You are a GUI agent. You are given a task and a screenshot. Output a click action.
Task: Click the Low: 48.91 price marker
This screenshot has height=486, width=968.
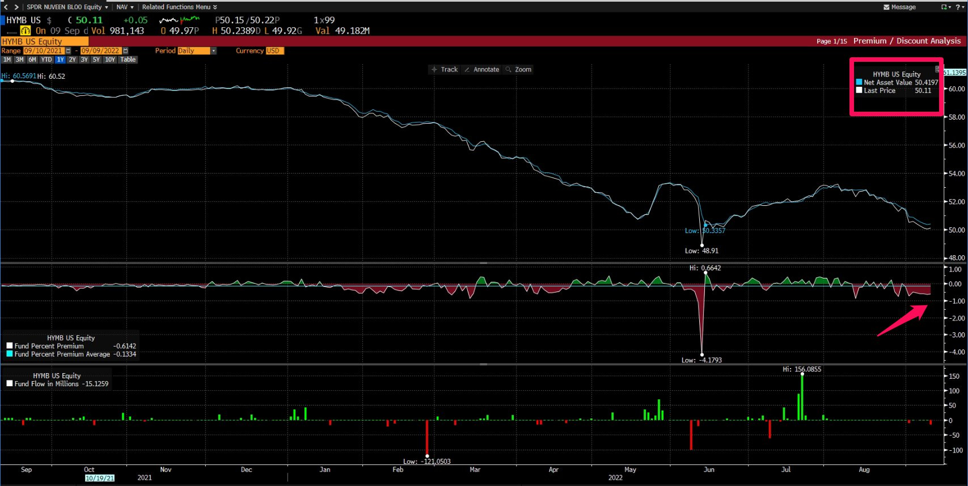[x=701, y=251]
